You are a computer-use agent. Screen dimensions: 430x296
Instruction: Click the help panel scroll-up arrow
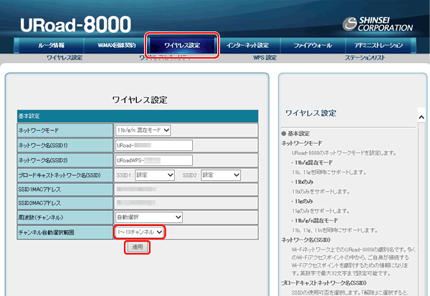coord(421,117)
